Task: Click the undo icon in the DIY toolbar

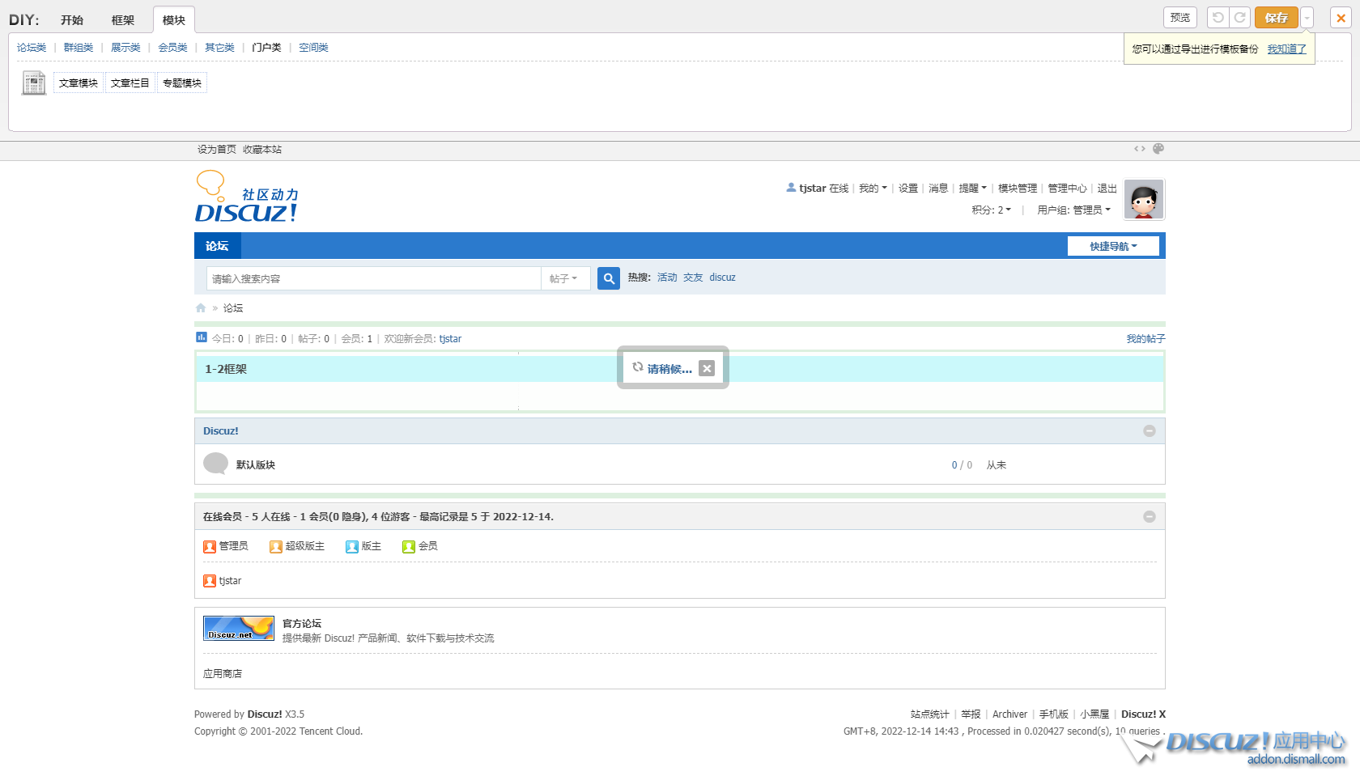Action: (1219, 17)
